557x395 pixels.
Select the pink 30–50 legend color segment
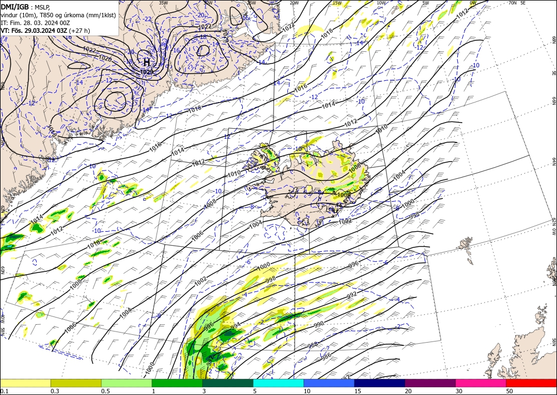(481, 383)
